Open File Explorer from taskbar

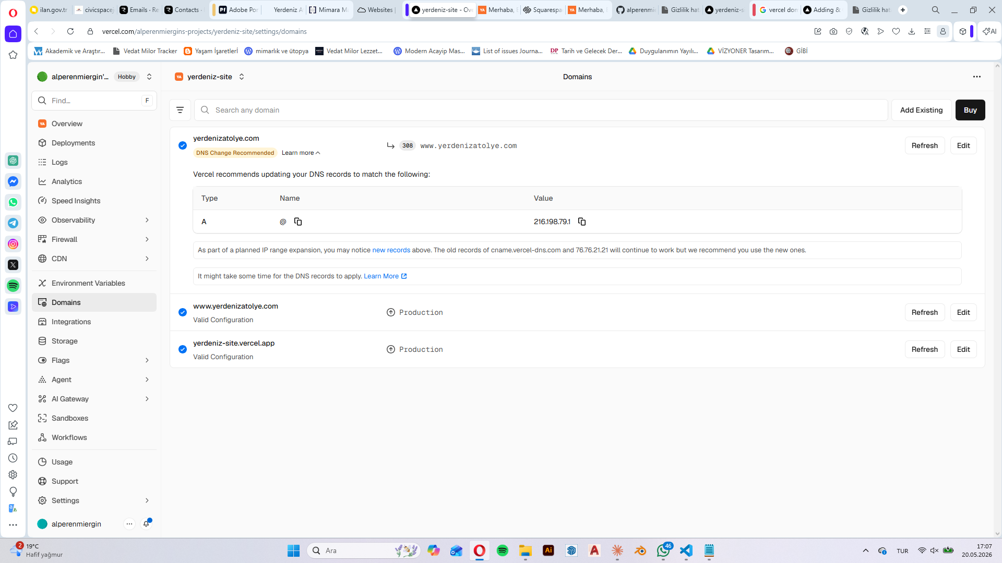point(526,550)
